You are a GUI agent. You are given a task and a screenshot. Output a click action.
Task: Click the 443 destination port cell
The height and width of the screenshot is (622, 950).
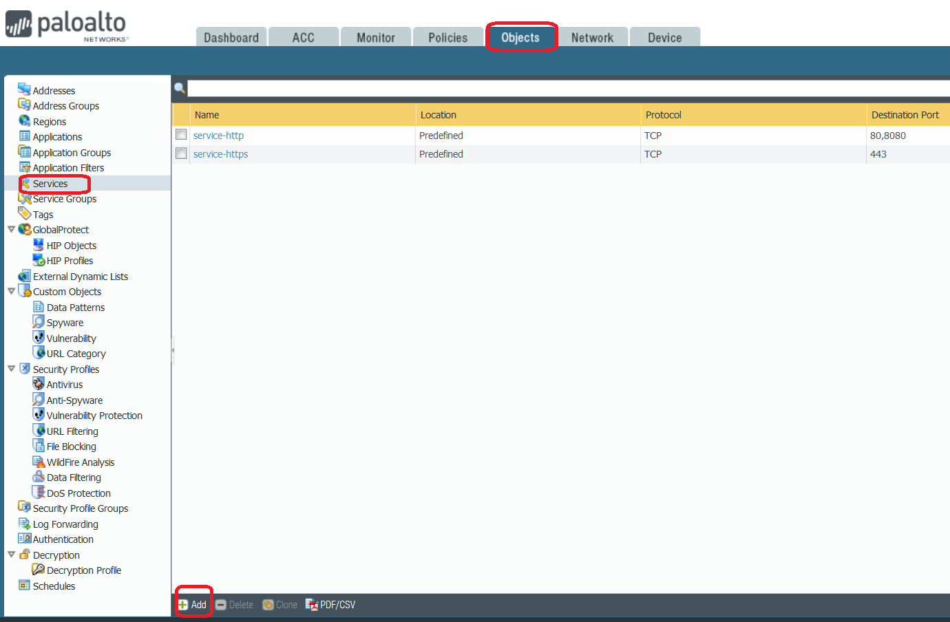point(878,154)
